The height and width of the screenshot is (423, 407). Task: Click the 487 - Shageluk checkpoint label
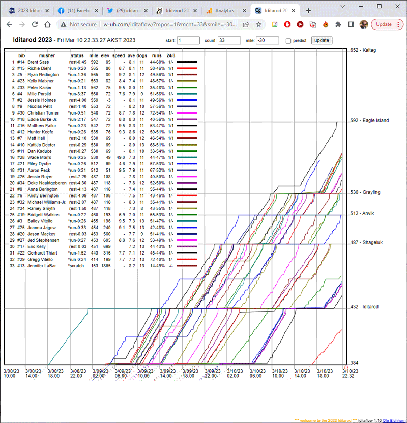tap(367, 242)
